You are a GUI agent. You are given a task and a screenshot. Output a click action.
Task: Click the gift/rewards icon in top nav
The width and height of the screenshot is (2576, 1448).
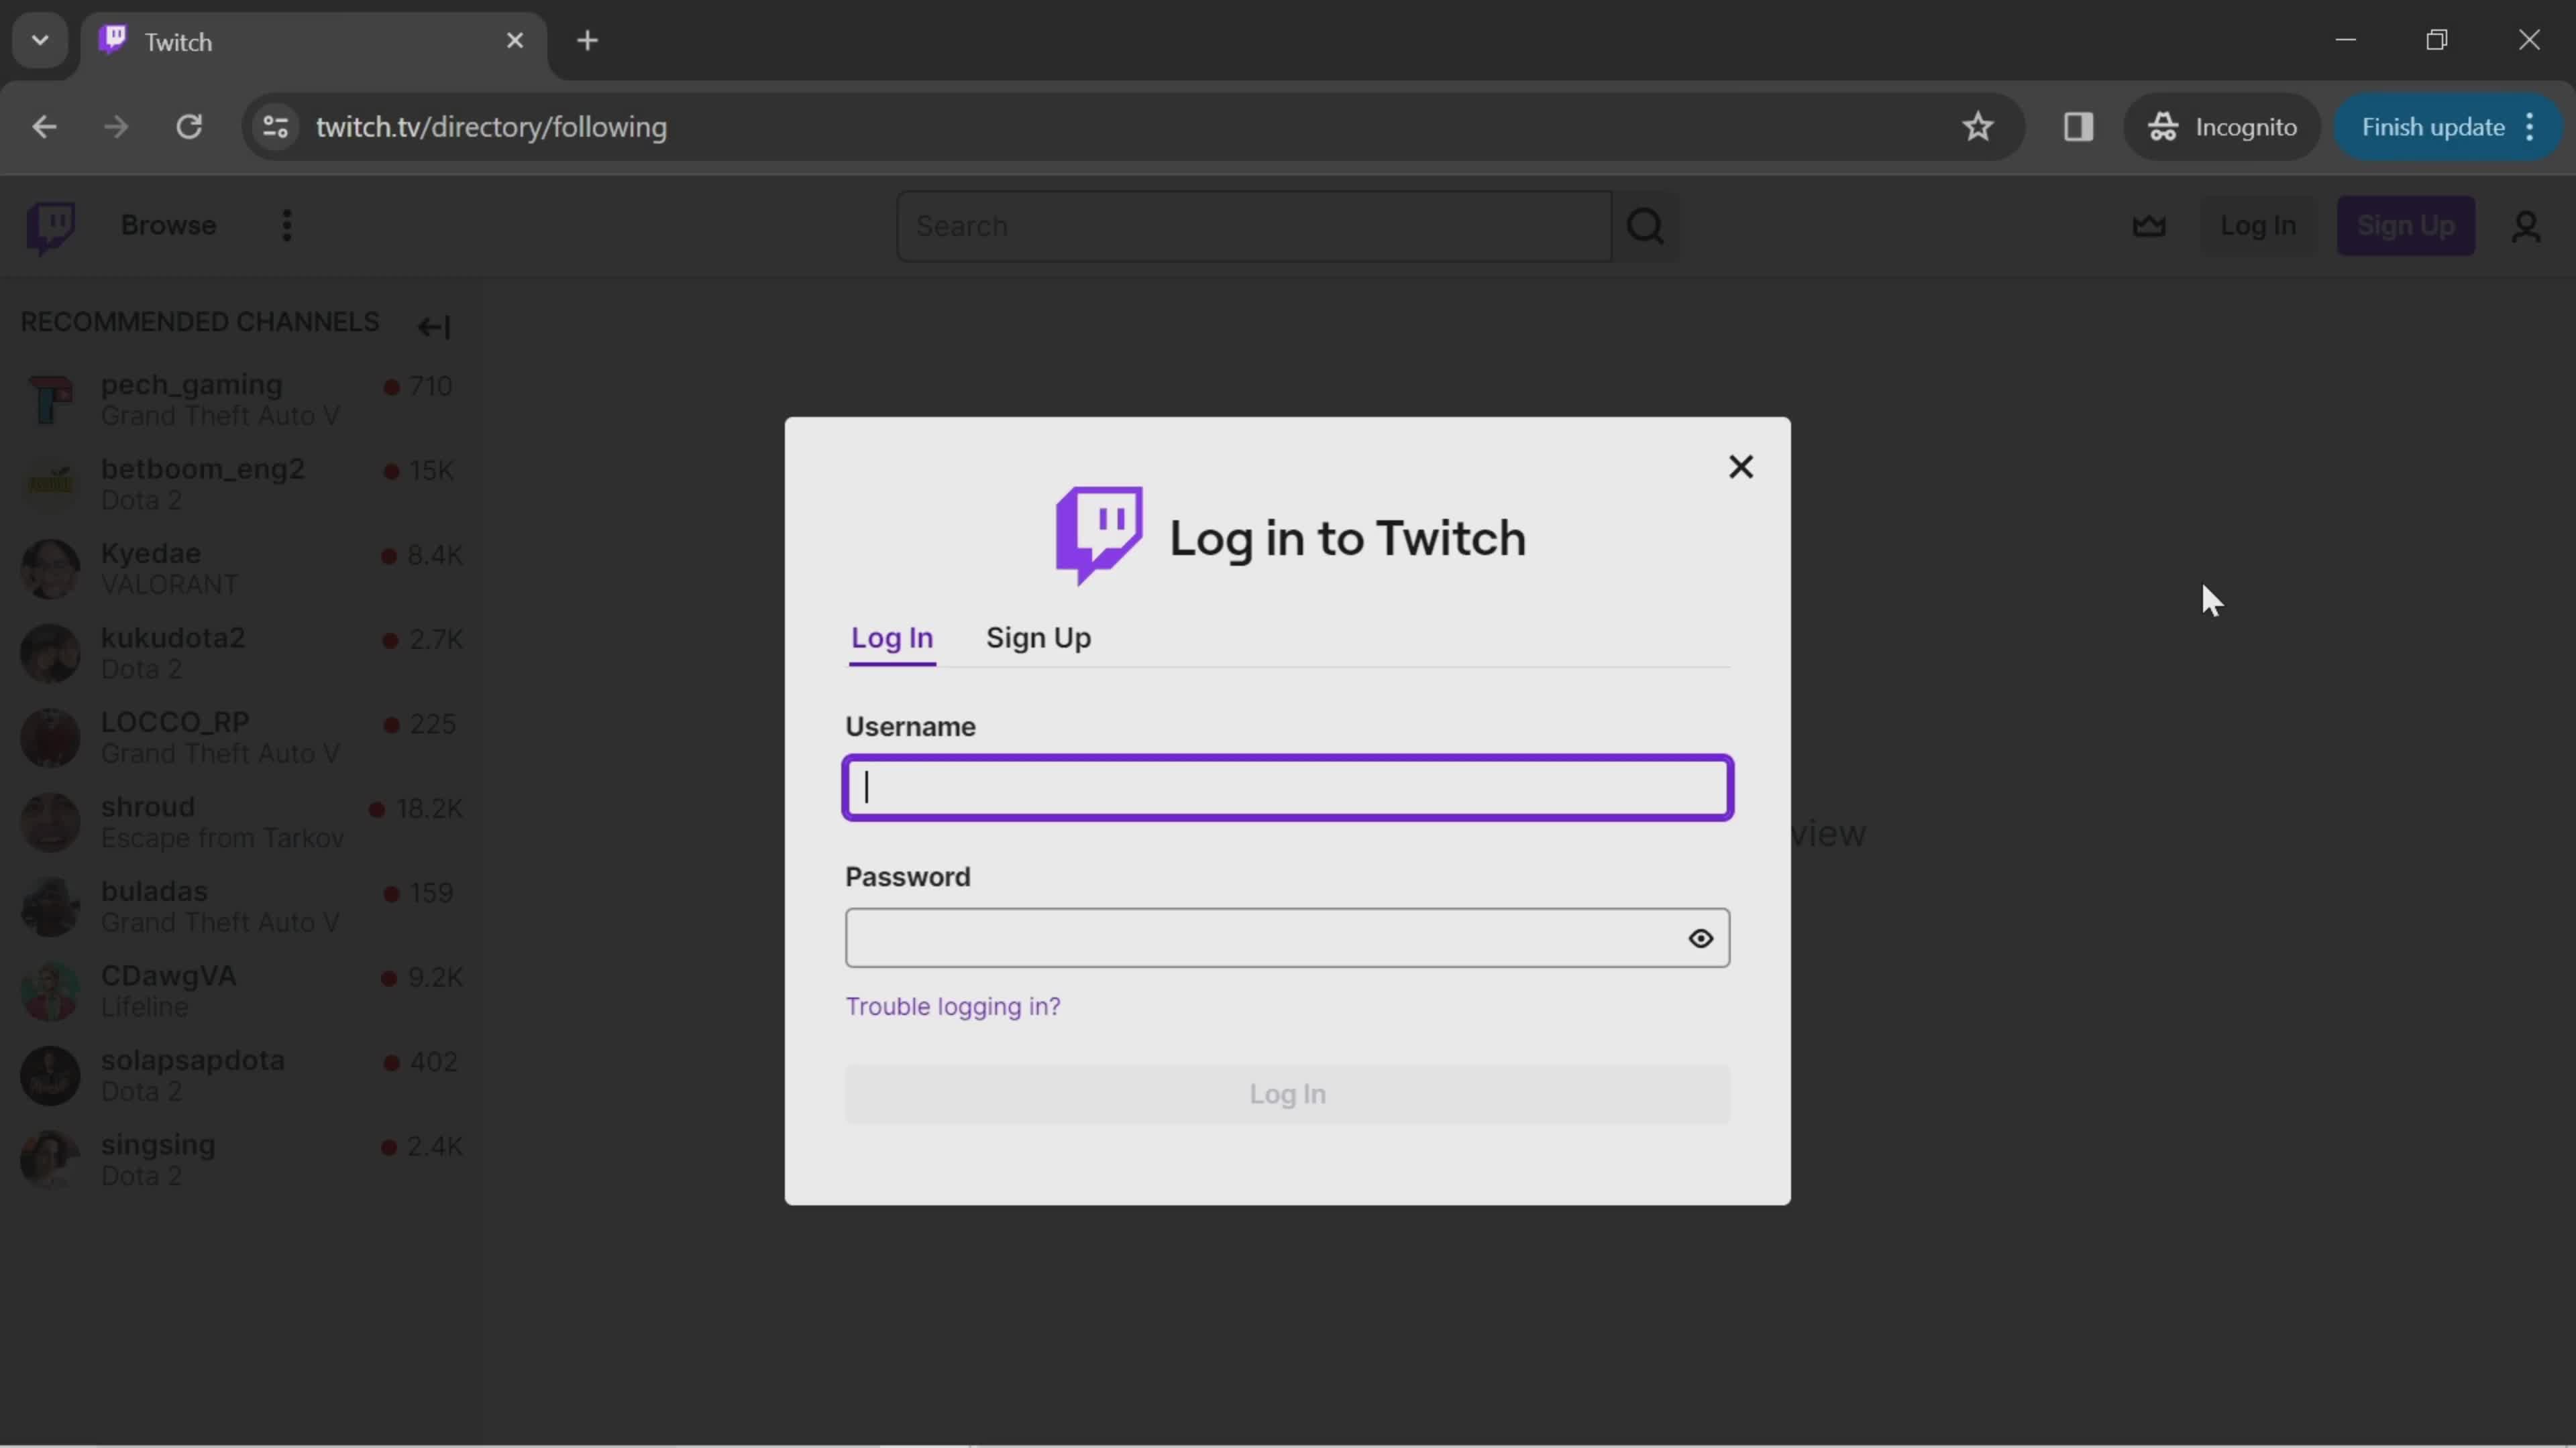coord(2148,225)
